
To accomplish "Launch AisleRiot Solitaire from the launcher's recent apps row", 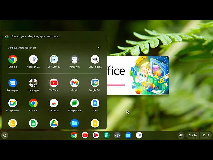I will point(33,59).
